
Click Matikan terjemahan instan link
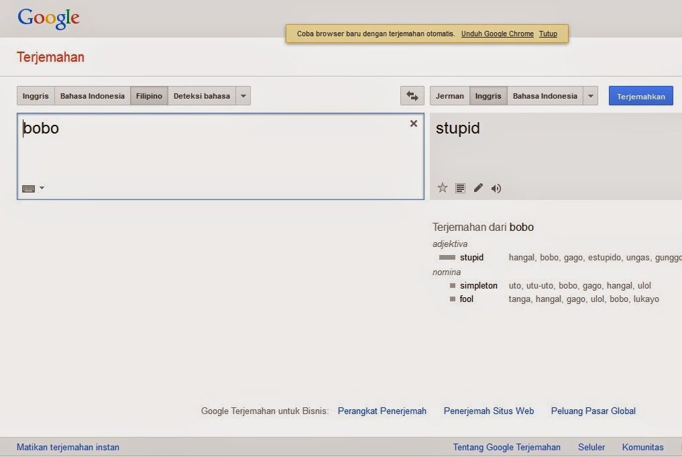pos(68,447)
